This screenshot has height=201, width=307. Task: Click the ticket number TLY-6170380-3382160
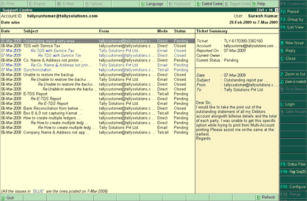(x=243, y=41)
